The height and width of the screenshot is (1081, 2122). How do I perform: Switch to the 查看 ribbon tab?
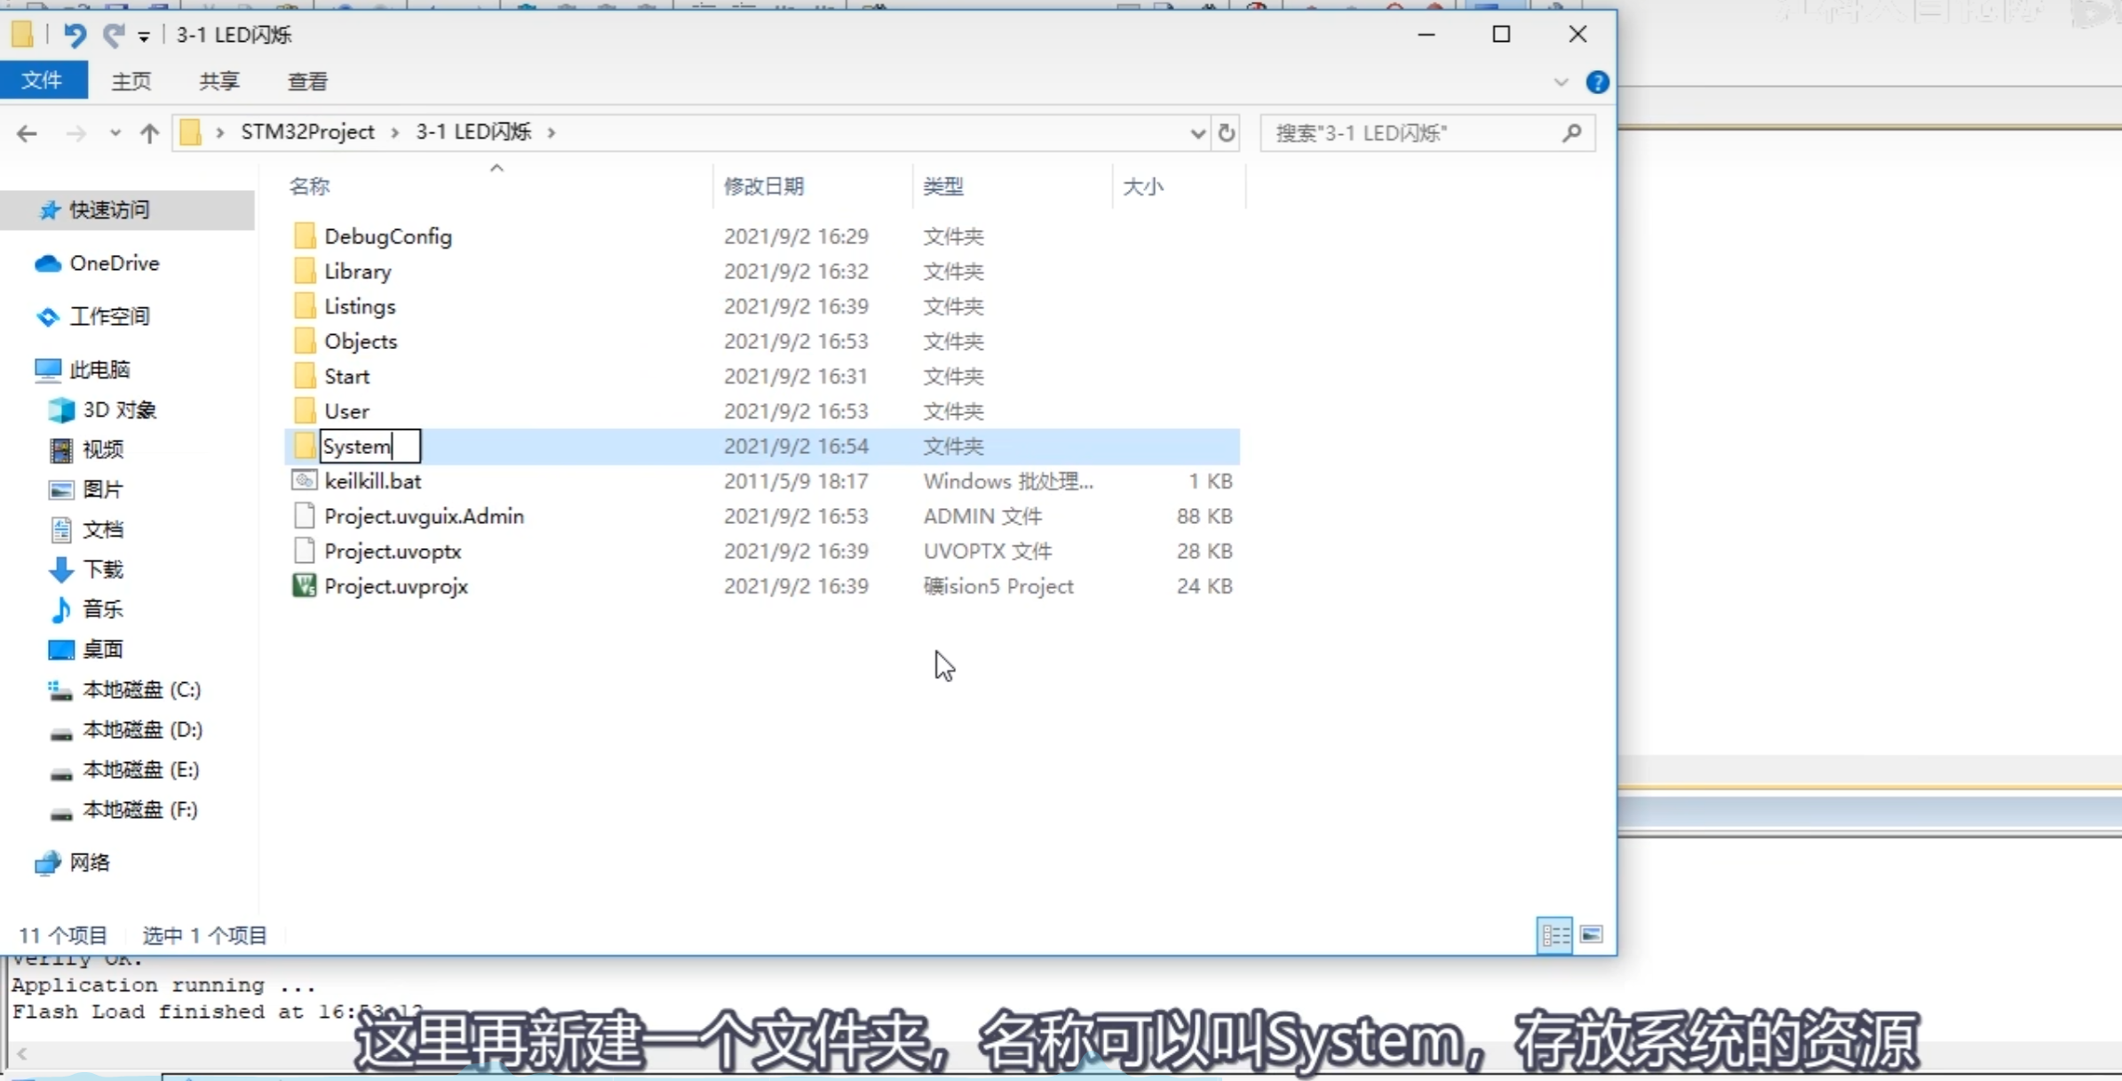307,82
